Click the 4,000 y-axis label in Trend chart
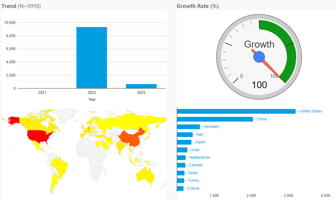 click(x=11, y=62)
